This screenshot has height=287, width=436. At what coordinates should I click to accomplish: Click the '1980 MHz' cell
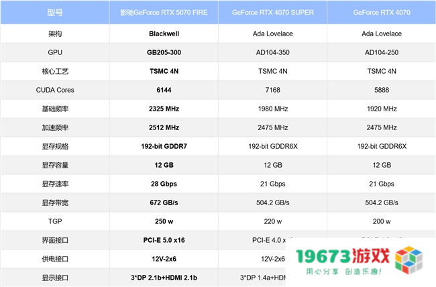(x=273, y=109)
